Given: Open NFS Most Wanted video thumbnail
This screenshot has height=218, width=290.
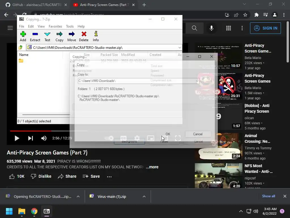Looking at the screenshot, I should click(219, 176).
